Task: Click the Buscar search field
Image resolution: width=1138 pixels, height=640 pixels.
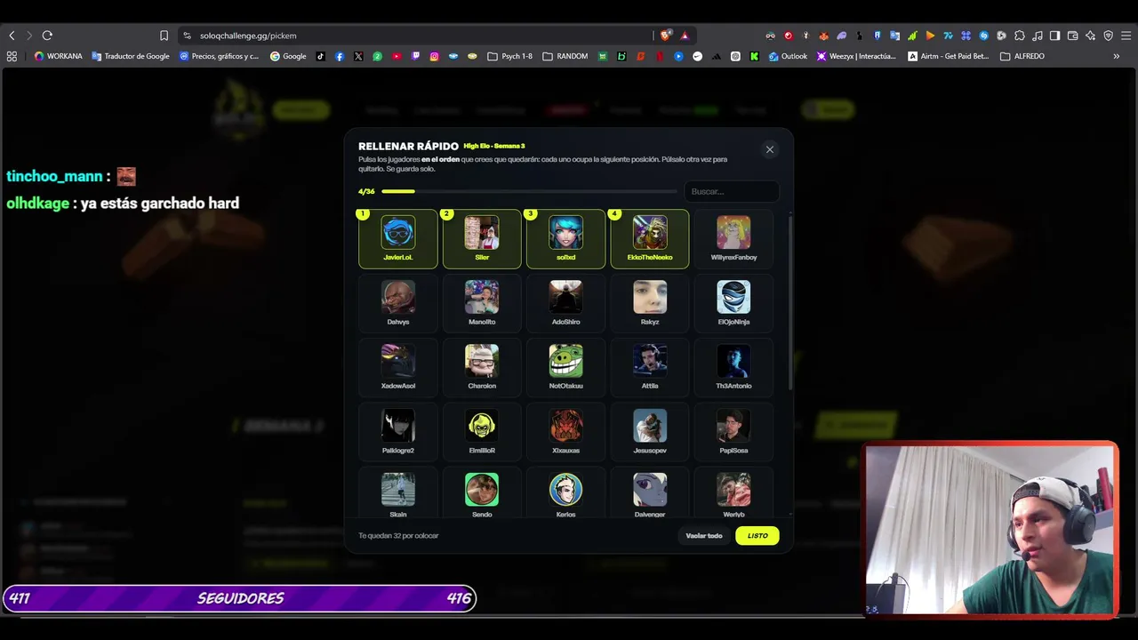Action: click(732, 191)
